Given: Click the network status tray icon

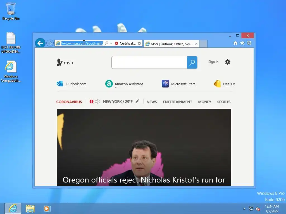Looking at the screenshot, I should tap(251, 209).
